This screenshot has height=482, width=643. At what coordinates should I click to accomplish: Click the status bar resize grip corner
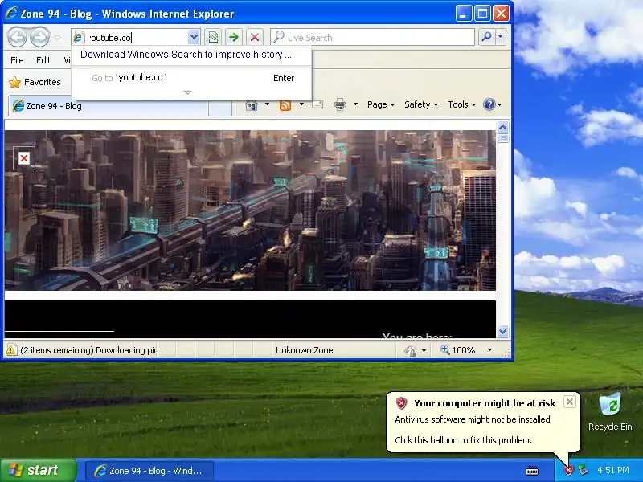click(x=506, y=353)
